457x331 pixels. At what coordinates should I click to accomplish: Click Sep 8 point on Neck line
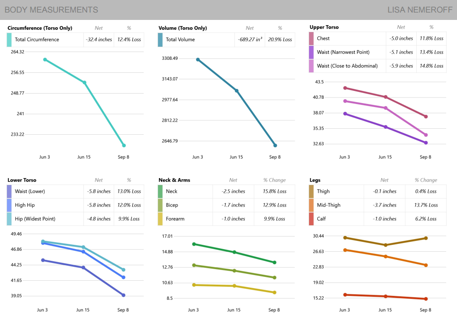(x=274, y=263)
